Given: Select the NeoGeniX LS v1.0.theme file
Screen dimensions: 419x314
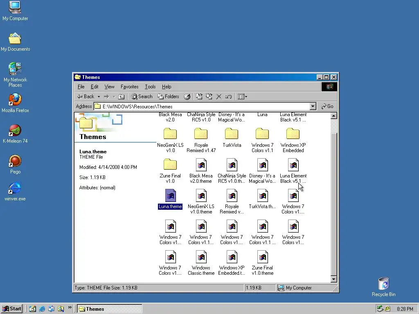Looking at the screenshot, I should coord(201,202).
